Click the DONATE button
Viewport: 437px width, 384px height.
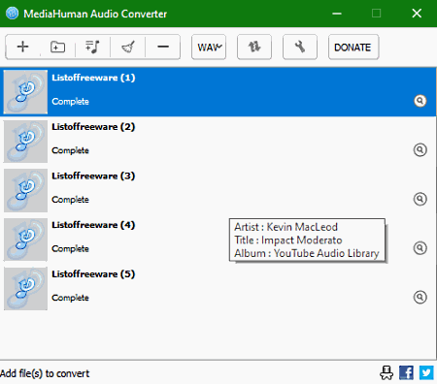[353, 47]
